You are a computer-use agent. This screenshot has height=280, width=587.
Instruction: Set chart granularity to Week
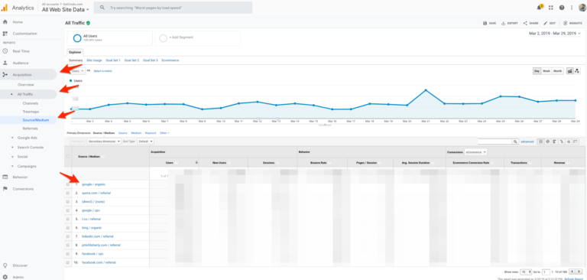coord(546,71)
